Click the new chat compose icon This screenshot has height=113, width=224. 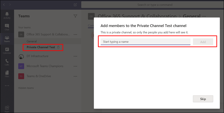tap(75, 5)
